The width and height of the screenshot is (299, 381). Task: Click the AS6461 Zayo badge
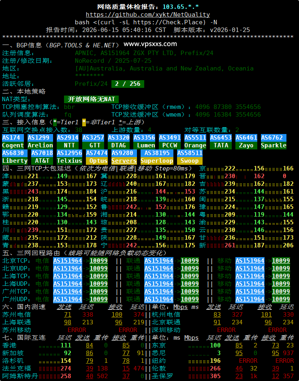coord(246,141)
